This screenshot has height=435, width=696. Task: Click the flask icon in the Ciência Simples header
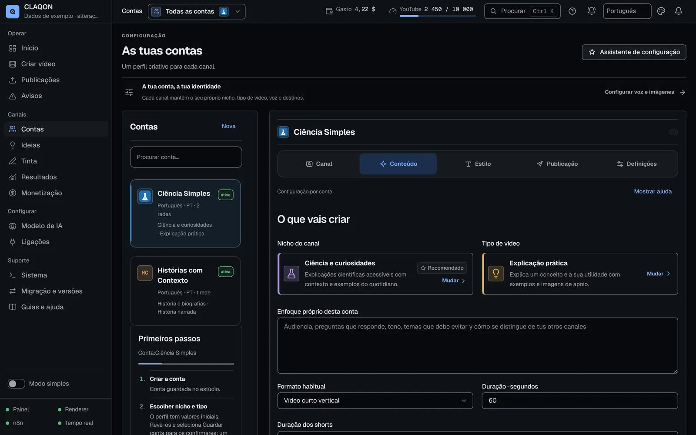[283, 132]
